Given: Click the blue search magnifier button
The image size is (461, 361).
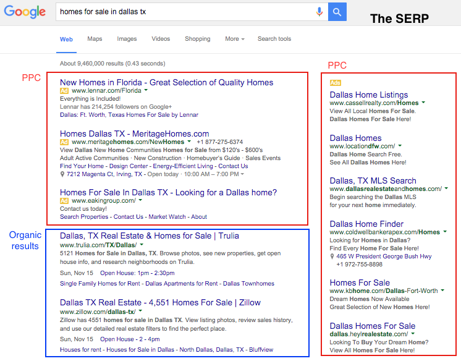Looking at the screenshot, I should point(337,12).
